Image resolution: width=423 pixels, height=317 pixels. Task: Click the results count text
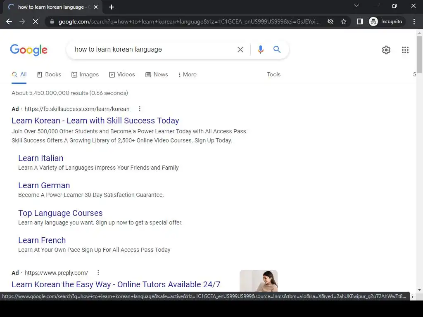[70, 93]
